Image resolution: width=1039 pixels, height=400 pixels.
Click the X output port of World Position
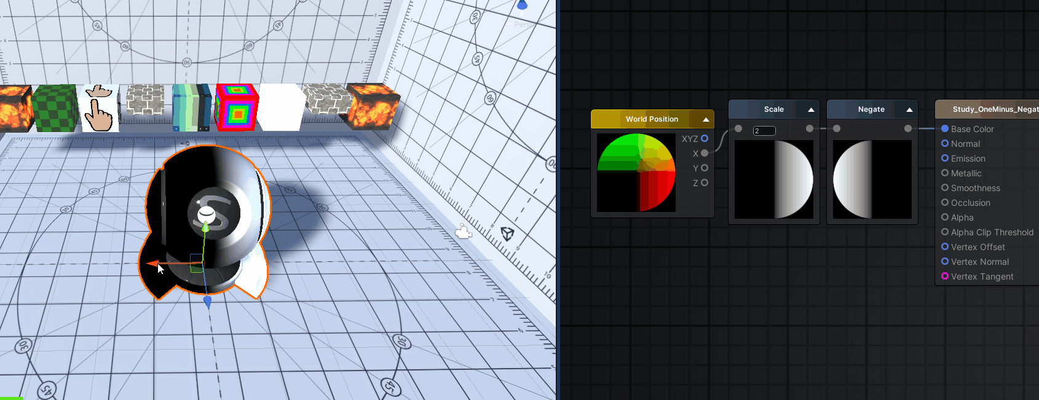click(705, 153)
